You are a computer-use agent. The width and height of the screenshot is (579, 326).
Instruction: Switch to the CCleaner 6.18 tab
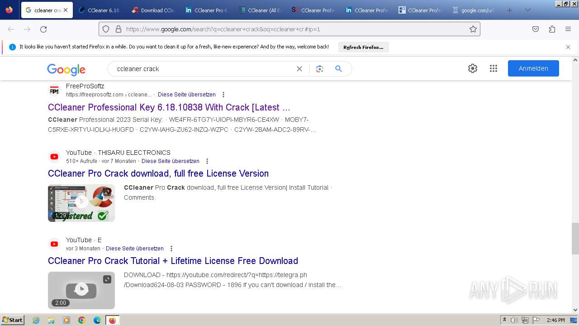tap(100, 10)
